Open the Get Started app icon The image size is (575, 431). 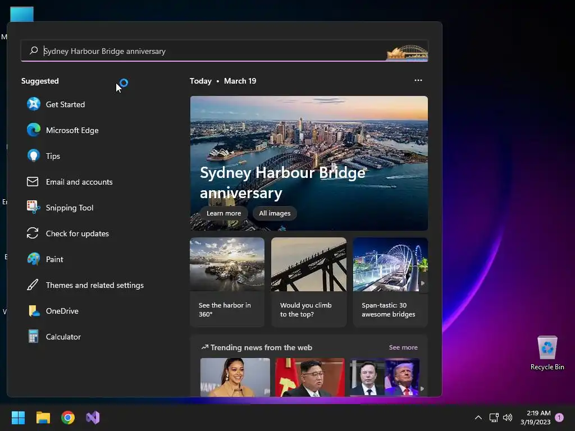(33, 104)
